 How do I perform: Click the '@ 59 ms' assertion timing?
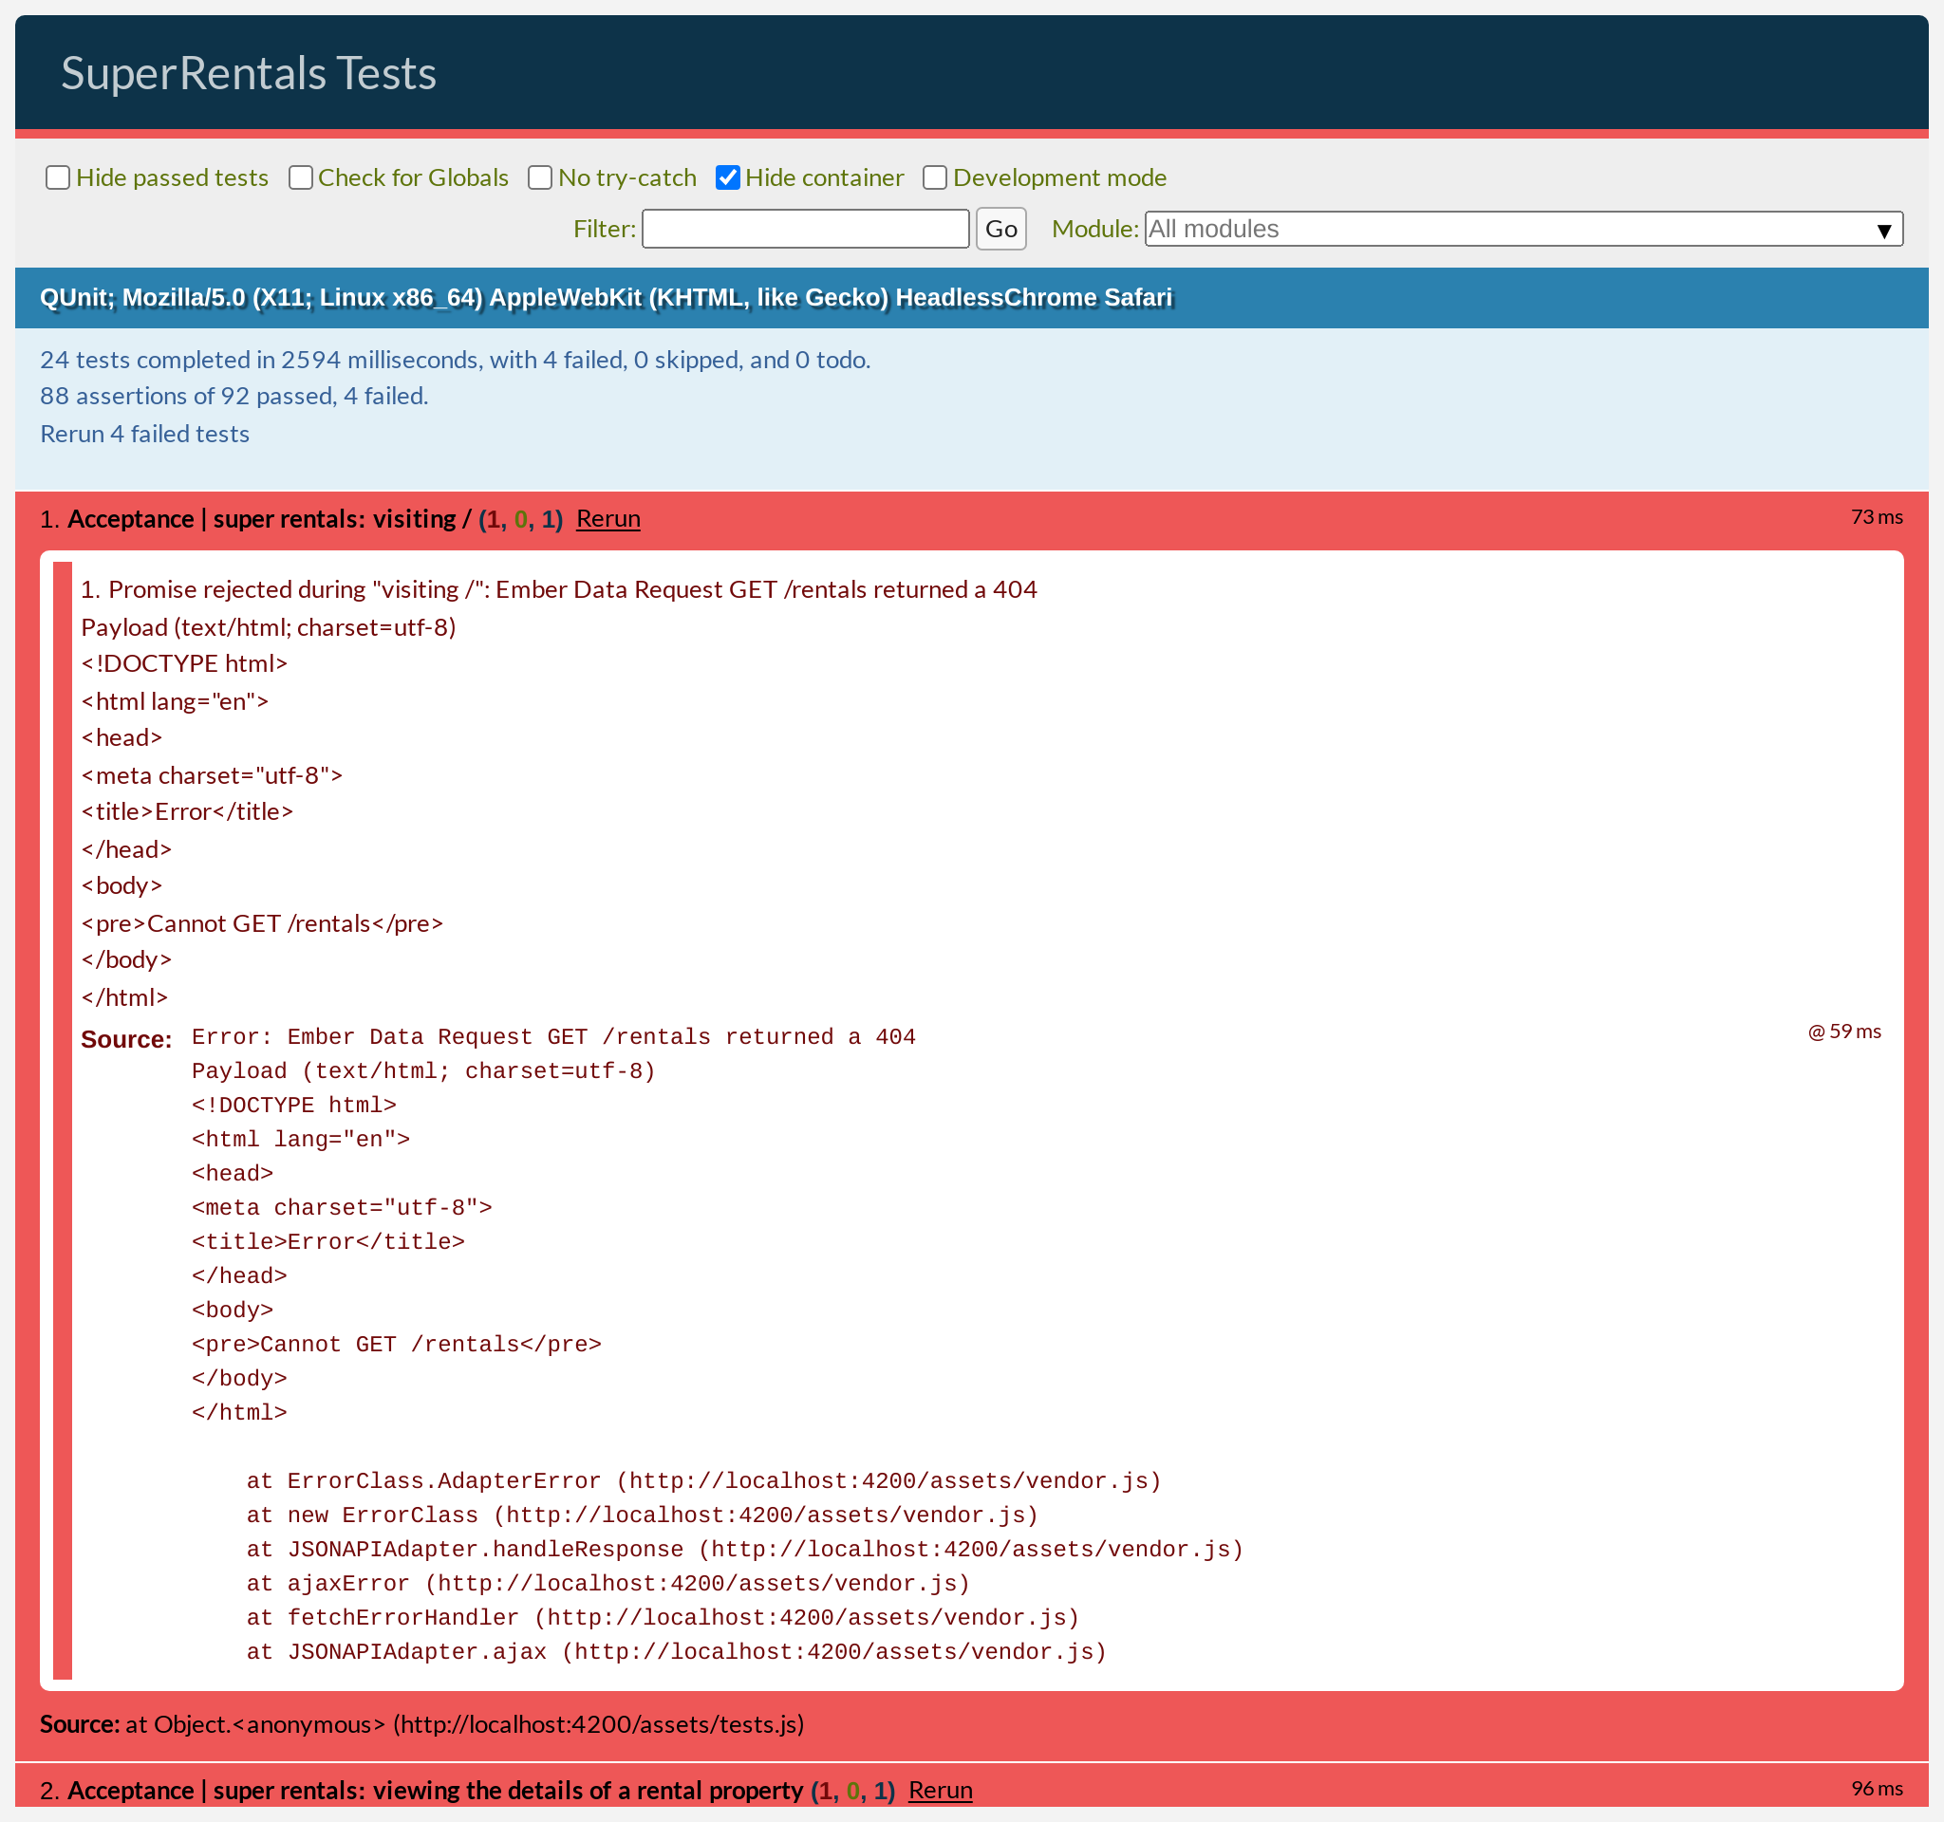click(1843, 1032)
